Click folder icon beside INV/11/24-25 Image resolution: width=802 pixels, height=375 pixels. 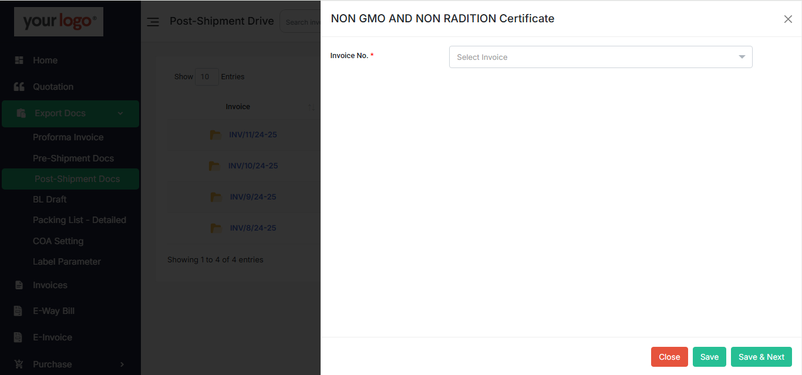tap(215, 135)
